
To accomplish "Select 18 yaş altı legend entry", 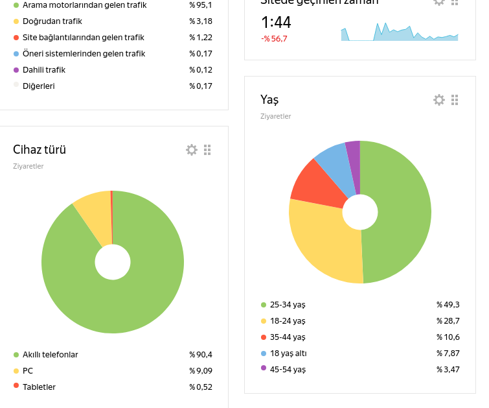I will (288, 354).
